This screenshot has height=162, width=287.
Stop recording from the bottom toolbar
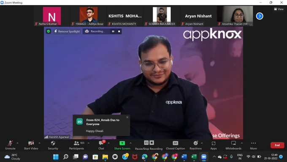pyautogui.click(x=152, y=143)
